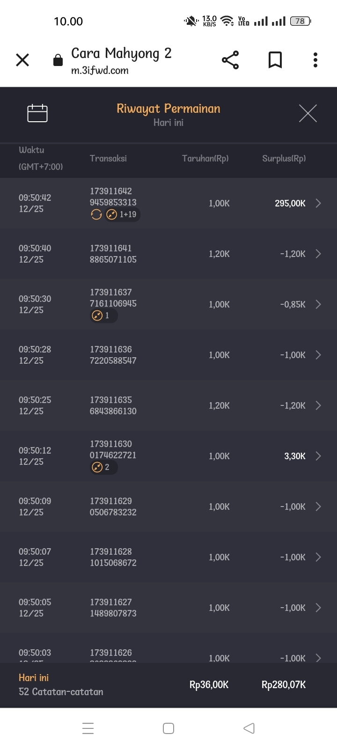Close the Riwayat Permainan history panel
Screen dimensions: 337x749
308,113
